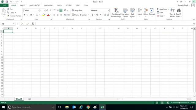Image resolution: width=196 pixels, height=110 pixels.
Task: Open Sort & Filter
Action: click(x=172, y=13)
